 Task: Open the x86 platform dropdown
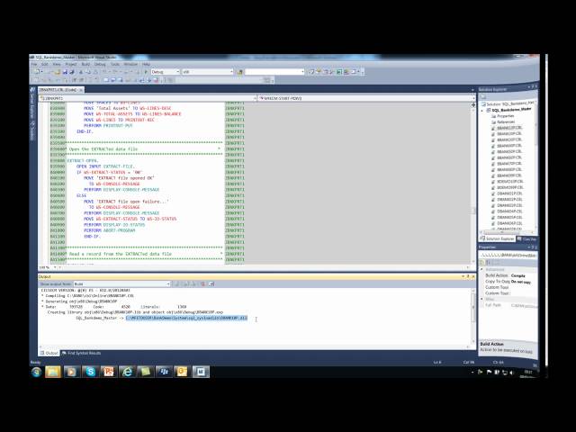208,72
